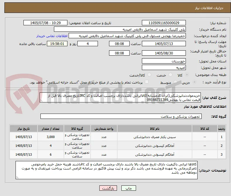Select the کالا radio button
Viewport: 231px width, 196px height.
[187, 75]
